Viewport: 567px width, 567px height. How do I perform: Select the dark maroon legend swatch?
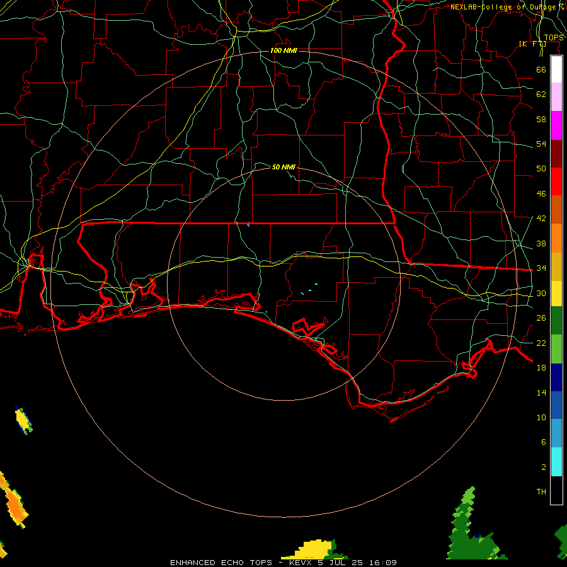[556, 154]
